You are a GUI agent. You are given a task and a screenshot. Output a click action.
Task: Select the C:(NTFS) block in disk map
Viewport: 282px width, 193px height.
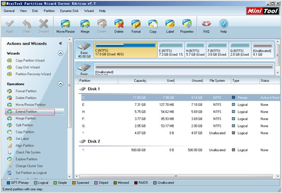[126, 50]
